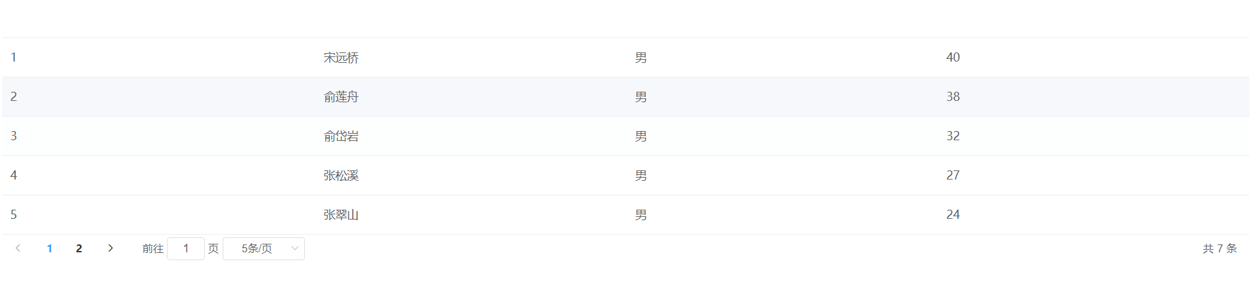Viewport: 1254px width, 308px height.
Task: Click the age cell showing 40
Action: [x=952, y=58]
